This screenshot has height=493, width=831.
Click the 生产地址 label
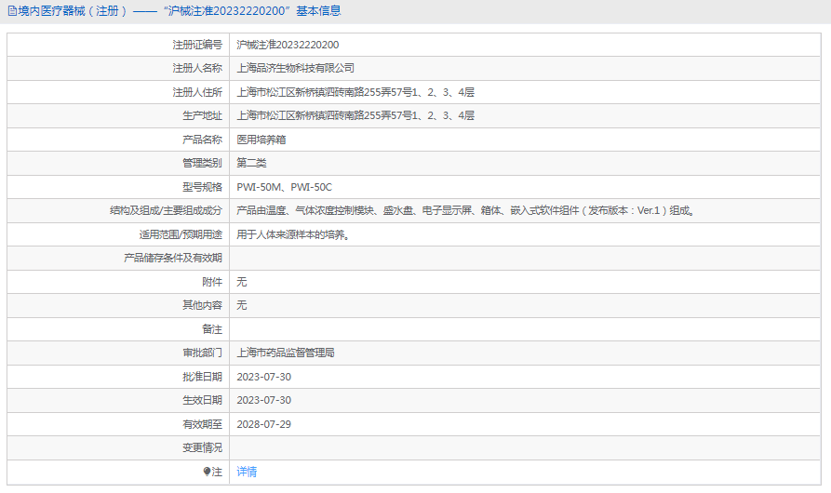click(x=202, y=115)
